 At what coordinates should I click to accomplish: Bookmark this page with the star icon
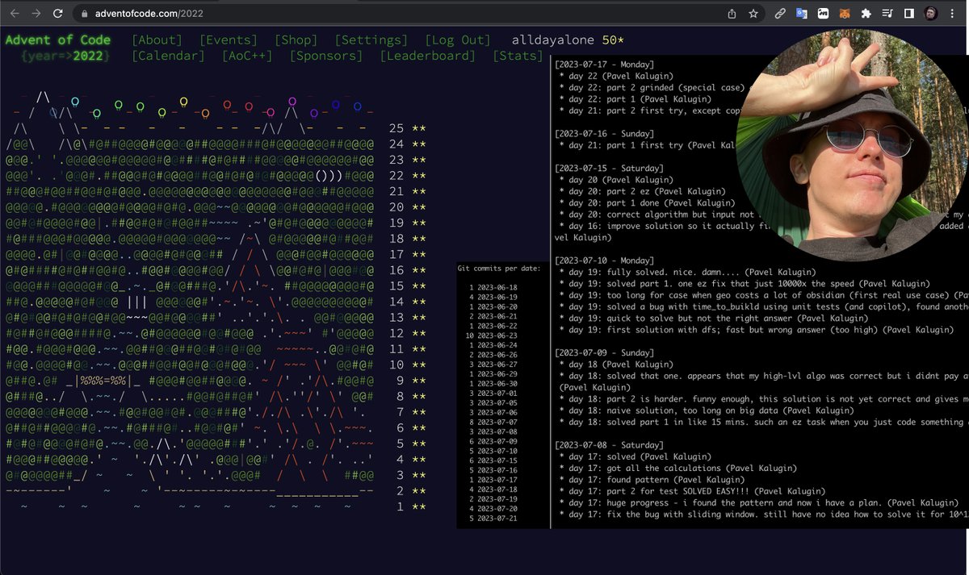[x=753, y=14]
